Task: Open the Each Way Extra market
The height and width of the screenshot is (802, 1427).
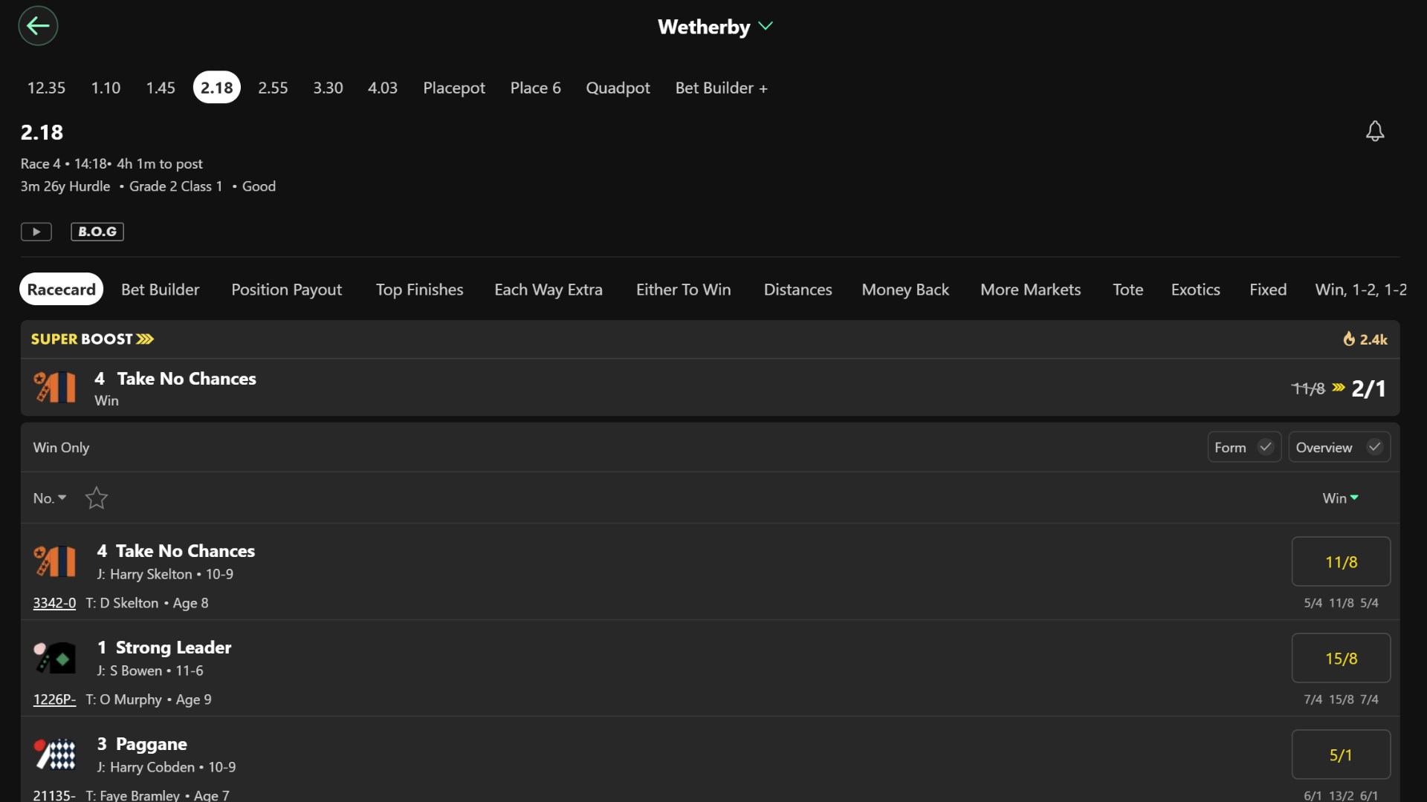Action: (549, 290)
